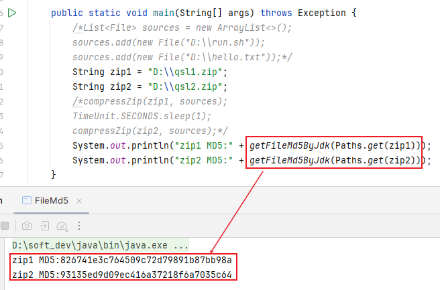Viewport: 440px width, 290px height.
Task: Select the zip2 MD5 output line
Action: 121,275
